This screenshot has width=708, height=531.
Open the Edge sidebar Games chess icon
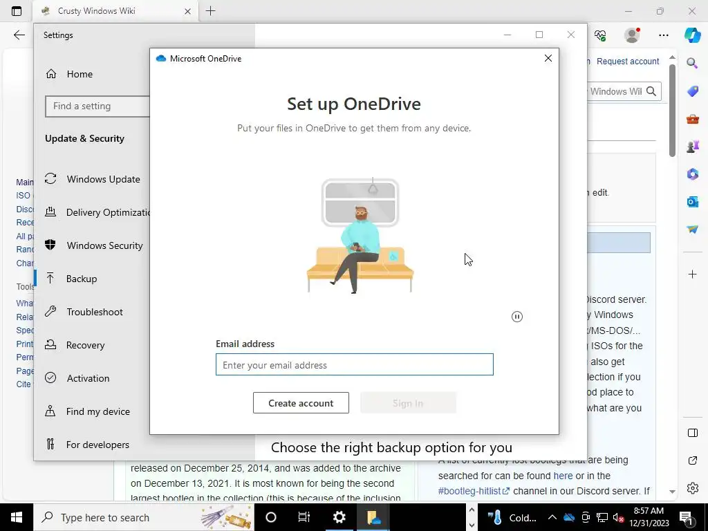(x=692, y=147)
